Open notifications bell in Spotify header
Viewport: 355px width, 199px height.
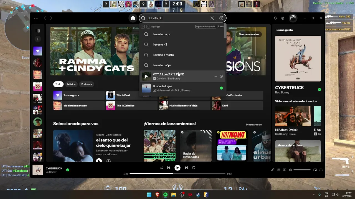[x=275, y=18]
